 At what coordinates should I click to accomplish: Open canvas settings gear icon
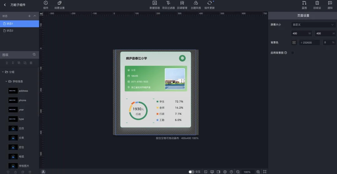coord(225,172)
